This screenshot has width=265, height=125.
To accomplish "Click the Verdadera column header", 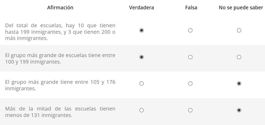I will 142,8.
